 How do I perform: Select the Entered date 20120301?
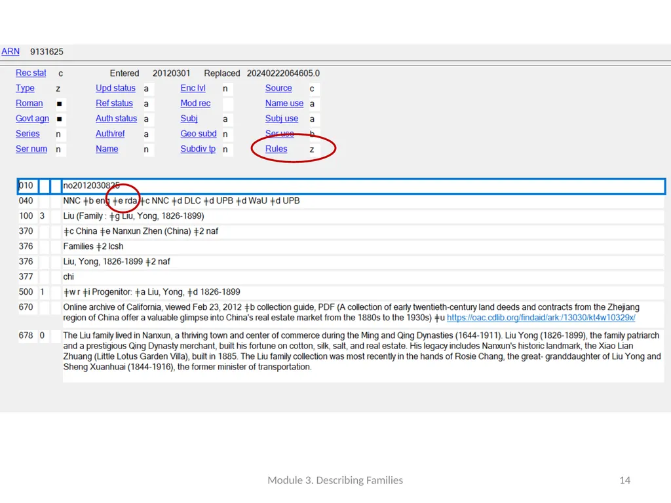[171, 73]
